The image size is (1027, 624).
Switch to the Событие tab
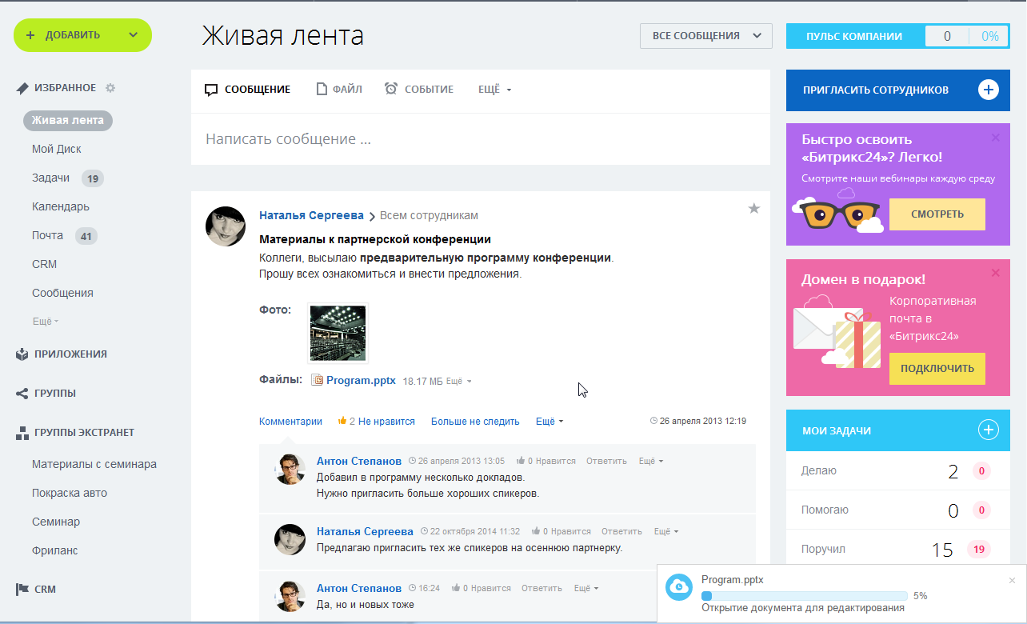click(x=419, y=90)
